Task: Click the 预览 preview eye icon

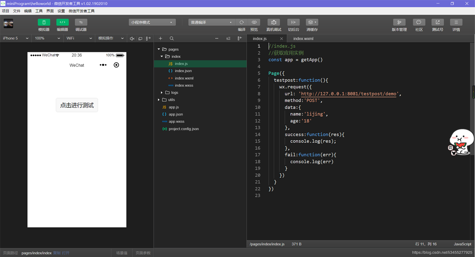Action: click(254, 22)
